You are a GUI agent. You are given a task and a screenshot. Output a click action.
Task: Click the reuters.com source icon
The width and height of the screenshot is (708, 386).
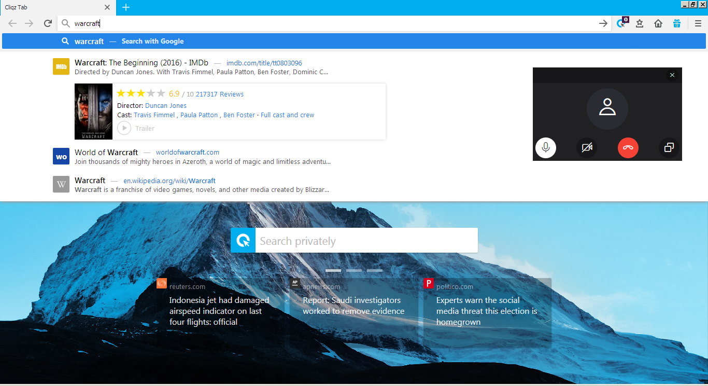[162, 283]
